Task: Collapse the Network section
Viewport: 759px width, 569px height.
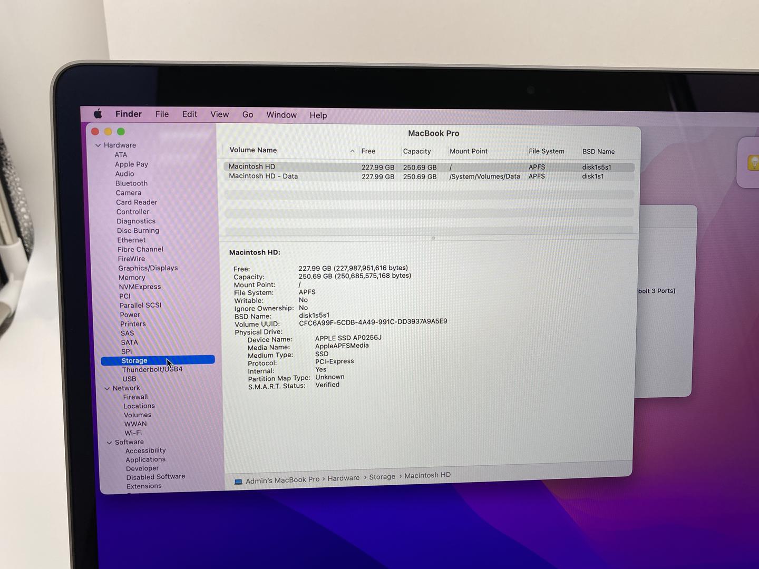Action: 107,388
